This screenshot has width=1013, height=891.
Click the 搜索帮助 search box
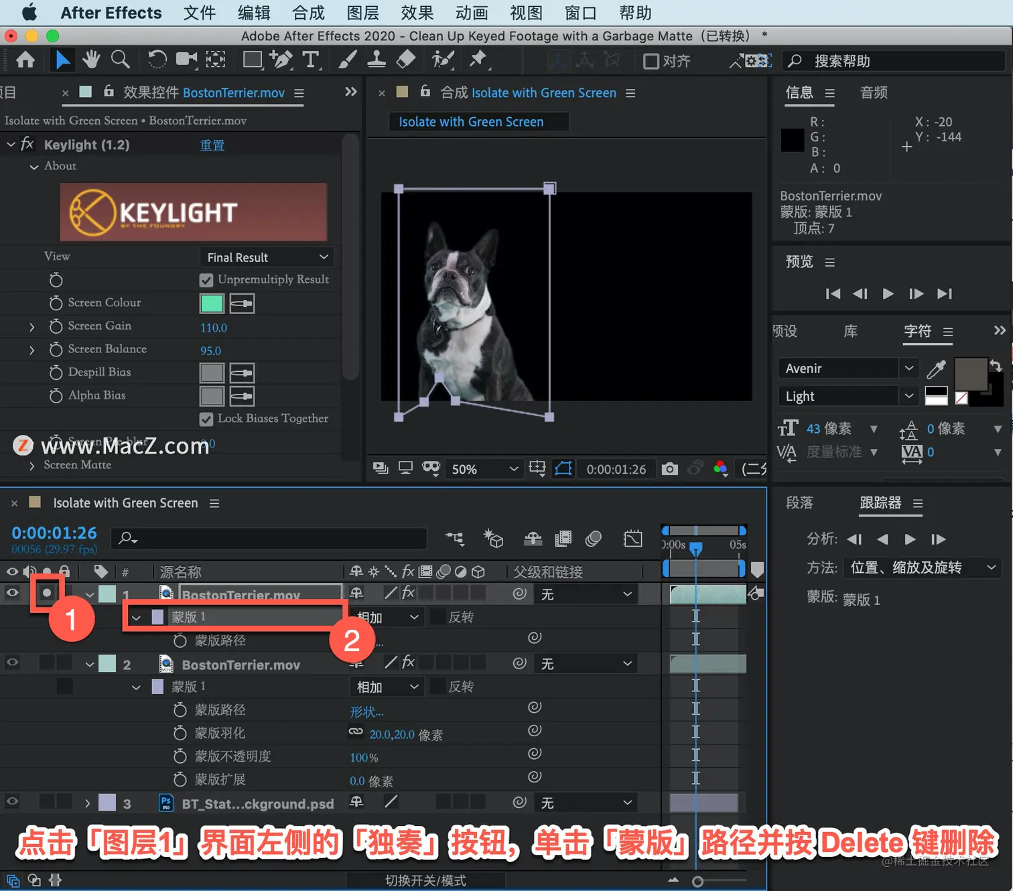894,61
